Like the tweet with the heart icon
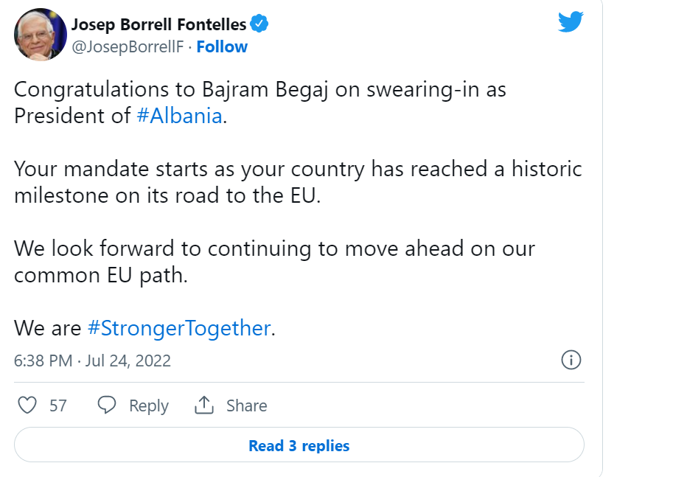 coord(27,405)
